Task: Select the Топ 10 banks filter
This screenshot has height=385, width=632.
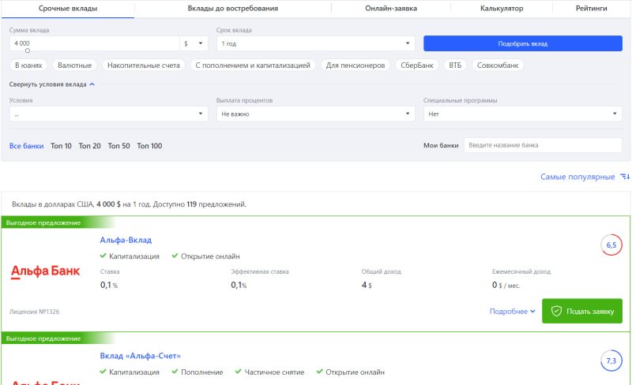Action: coord(61,146)
